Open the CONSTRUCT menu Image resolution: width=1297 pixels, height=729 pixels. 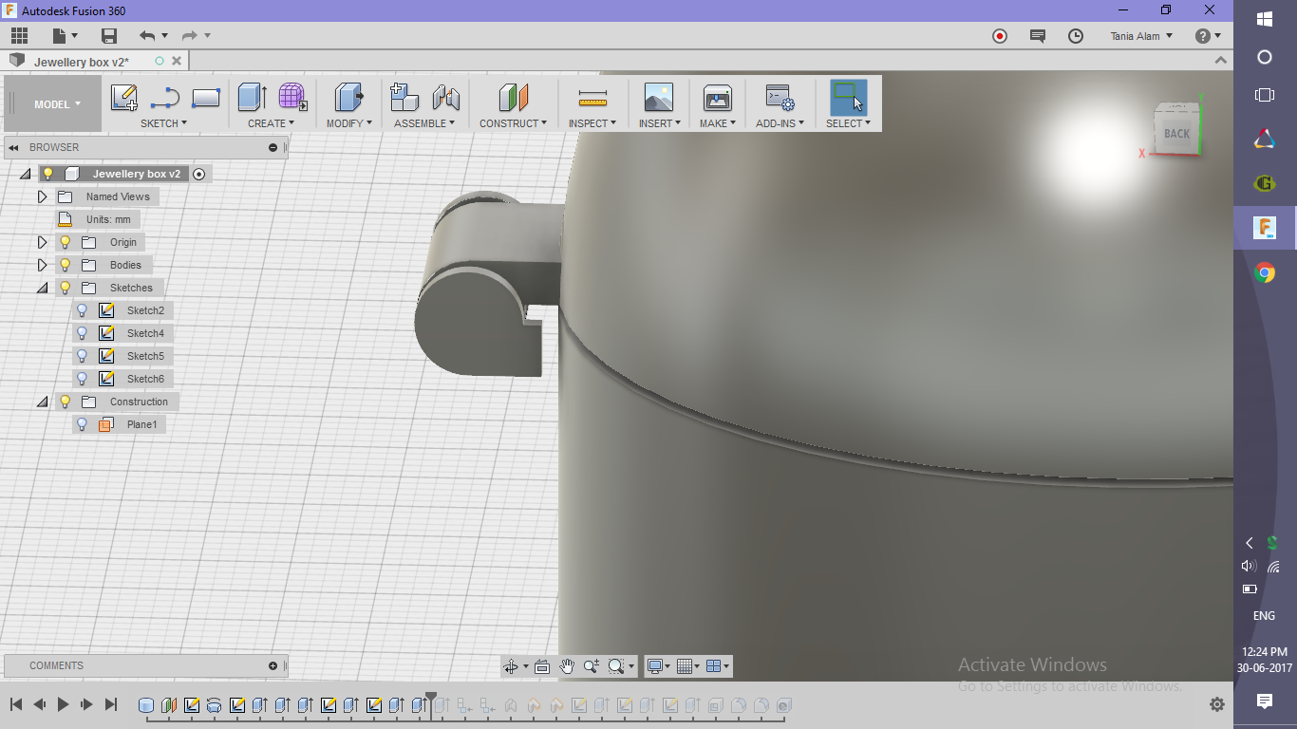513,123
